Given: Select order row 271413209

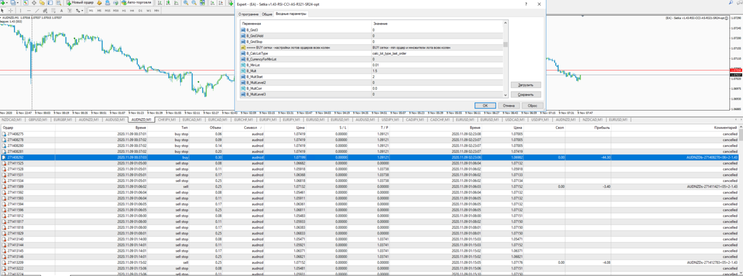Looking at the screenshot, I should pos(369,262).
